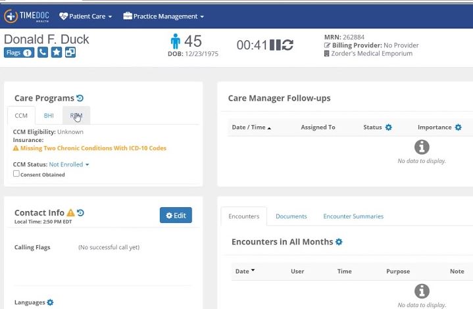The image size is (473, 309).
Task: Click the patient name Donald F. Duck
Action: (x=47, y=39)
